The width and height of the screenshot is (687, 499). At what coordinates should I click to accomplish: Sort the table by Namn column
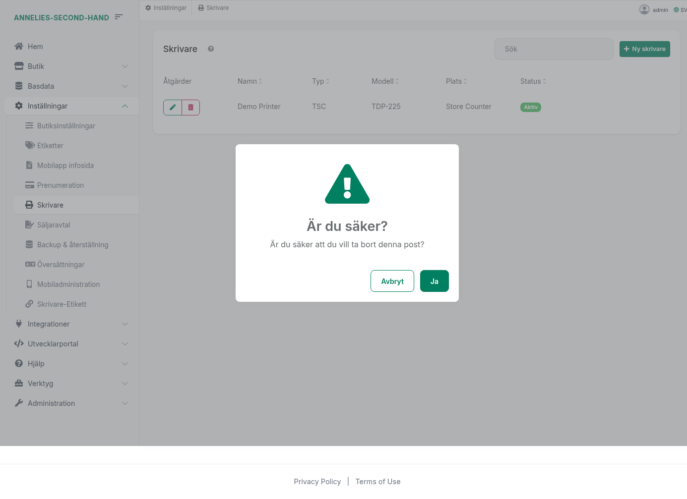point(250,81)
